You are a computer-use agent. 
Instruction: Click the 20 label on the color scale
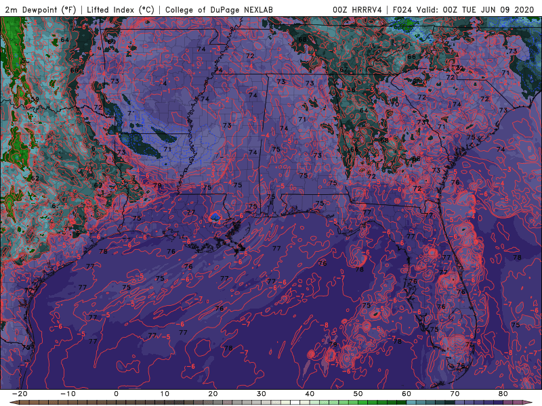(x=213, y=394)
